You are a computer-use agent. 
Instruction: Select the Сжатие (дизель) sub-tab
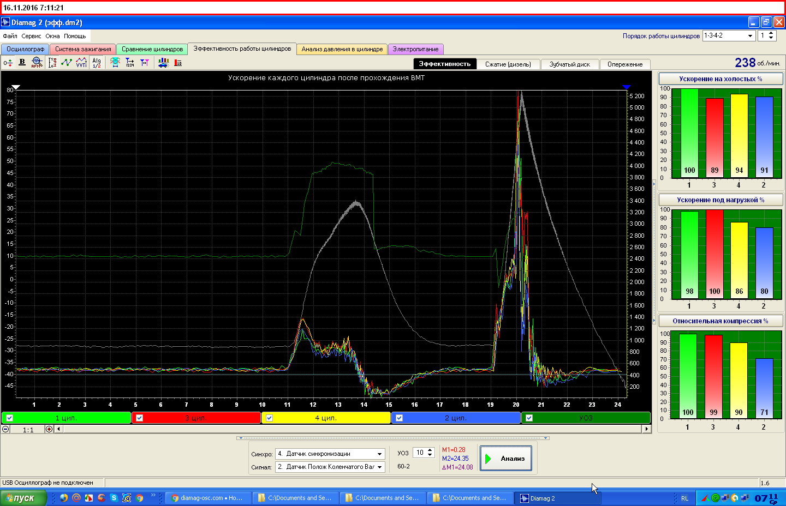pyautogui.click(x=508, y=64)
